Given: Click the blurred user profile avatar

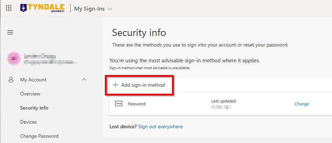Looking at the screenshot, I should (x=14, y=58).
